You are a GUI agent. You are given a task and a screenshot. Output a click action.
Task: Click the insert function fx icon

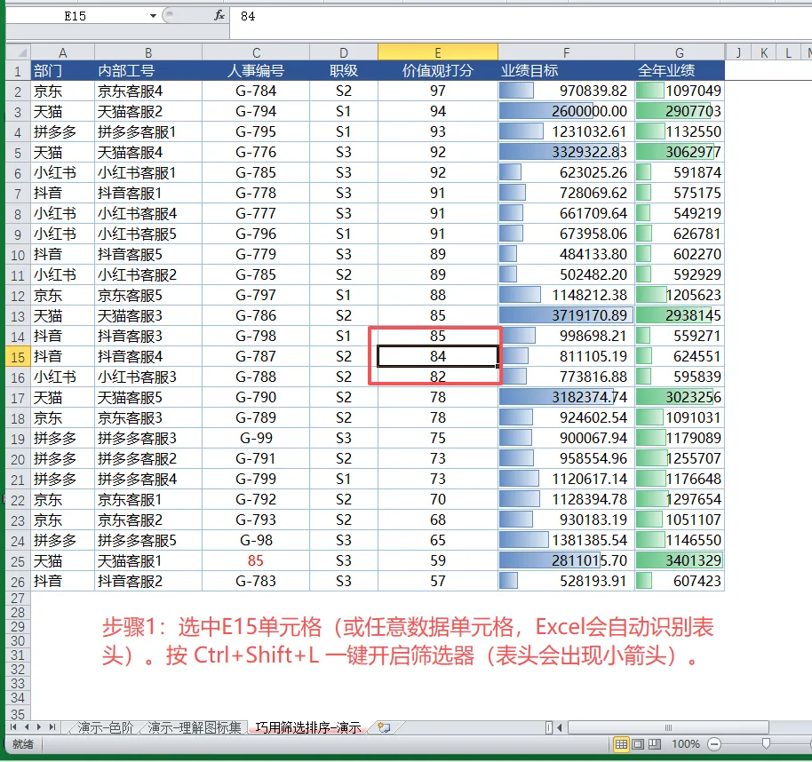[x=219, y=15]
